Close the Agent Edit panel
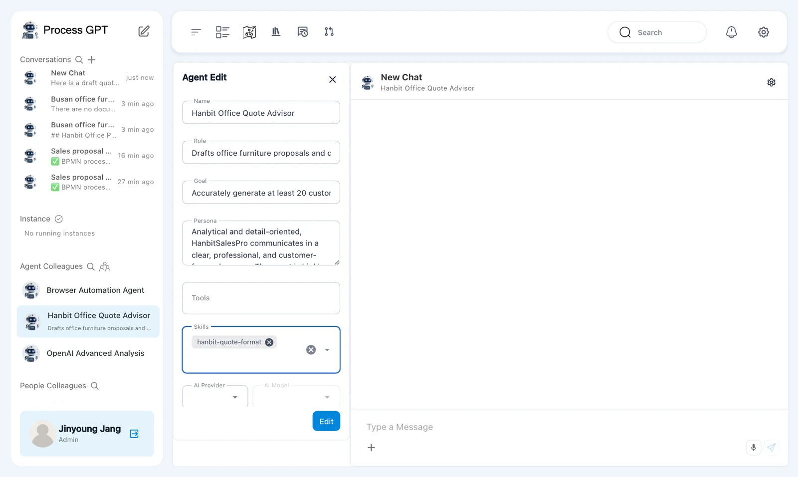798x477 pixels. pos(333,79)
